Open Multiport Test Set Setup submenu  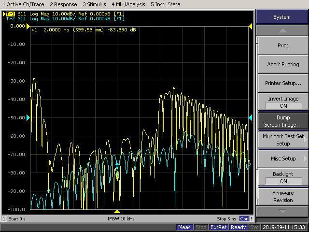282,140
